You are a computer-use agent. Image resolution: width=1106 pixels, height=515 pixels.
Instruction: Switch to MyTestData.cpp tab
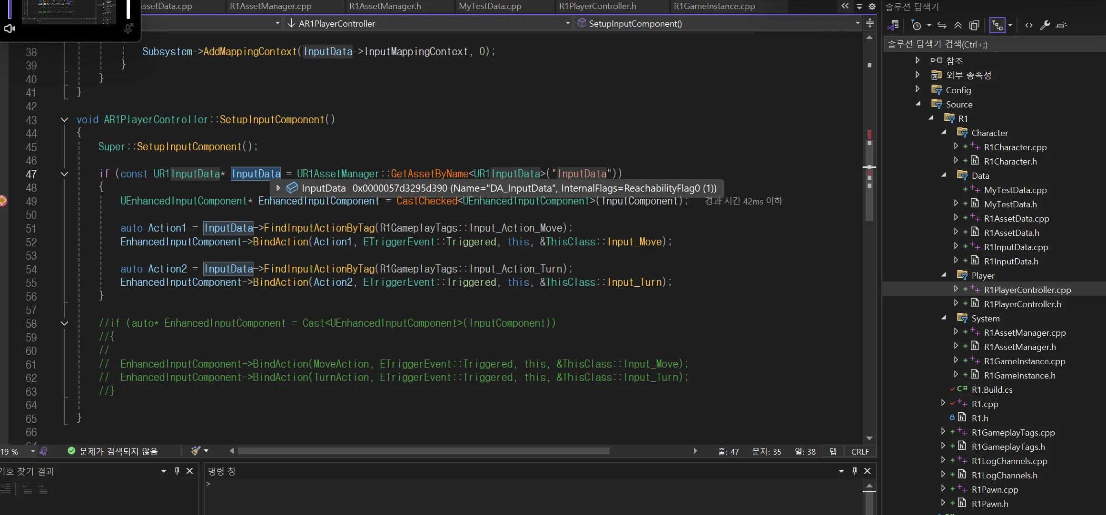pyautogui.click(x=490, y=6)
